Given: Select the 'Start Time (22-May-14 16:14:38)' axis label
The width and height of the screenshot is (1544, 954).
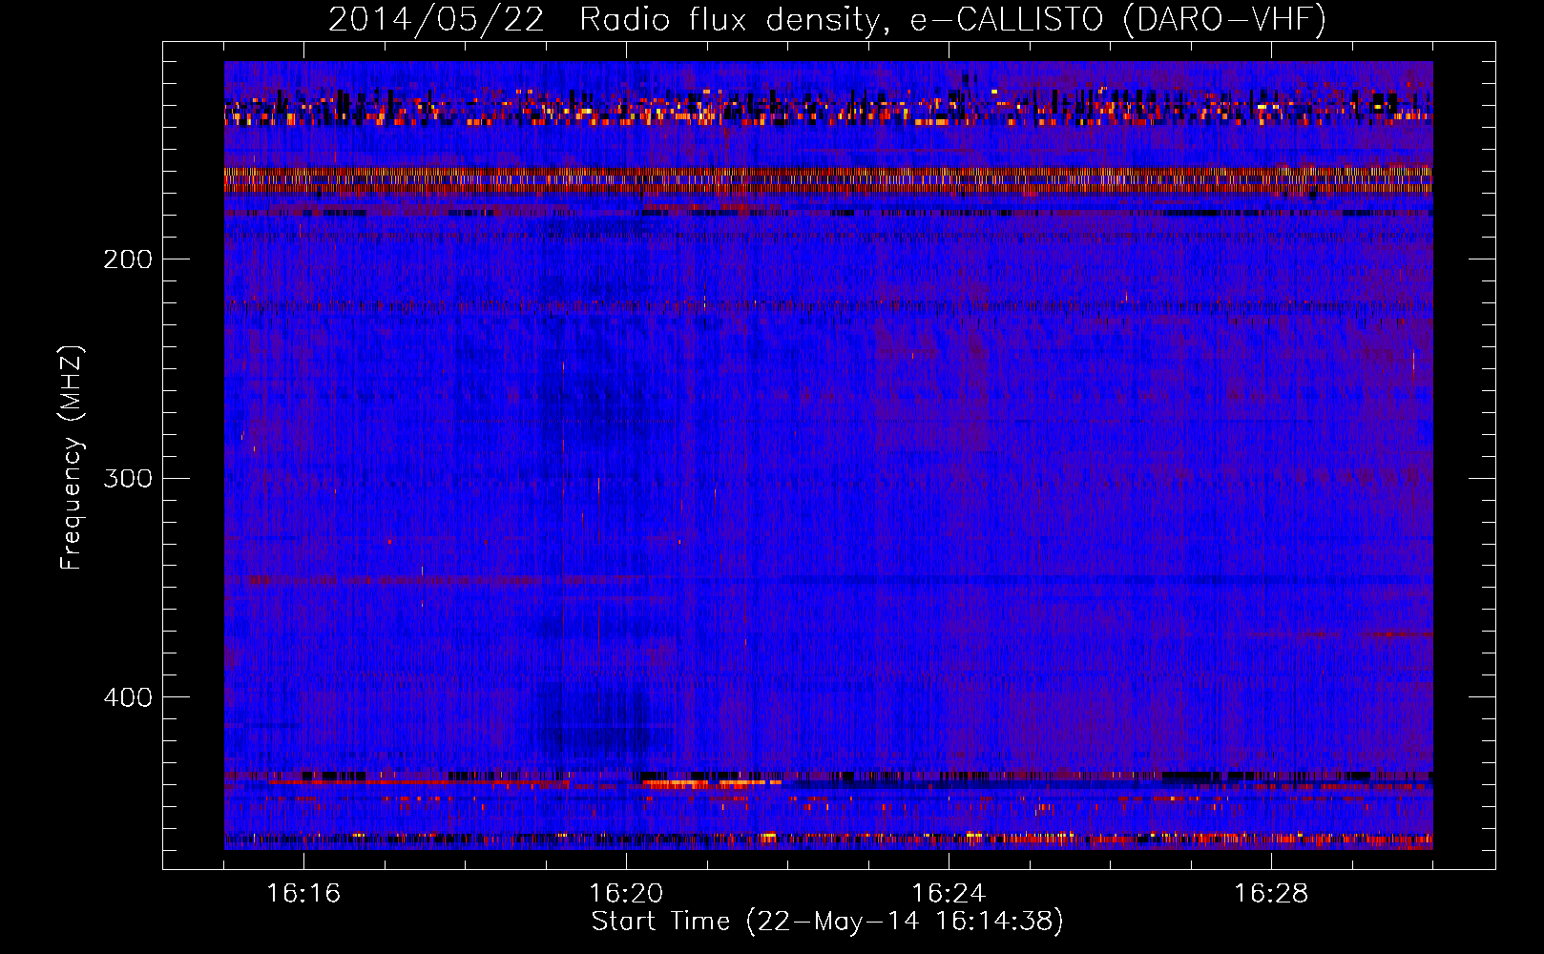Looking at the screenshot, I should pyautogui.click(x=827, y=922).
